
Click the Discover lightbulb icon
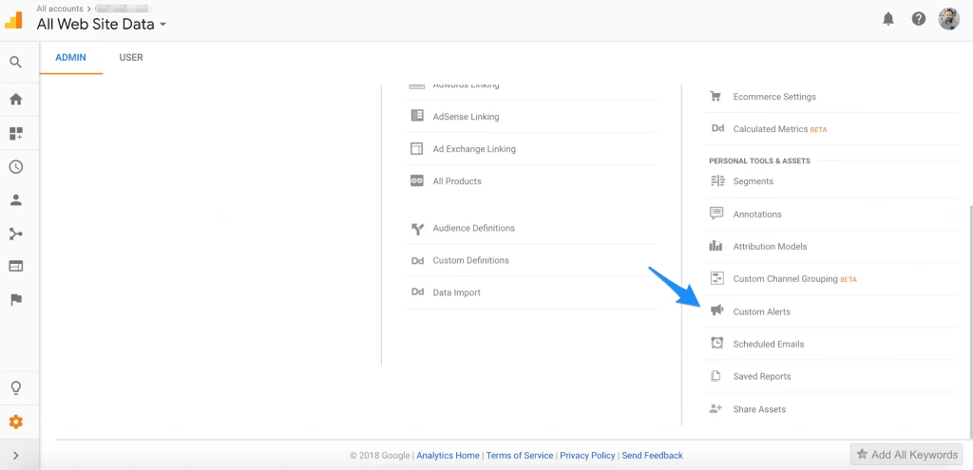click(x=15, y=388)
